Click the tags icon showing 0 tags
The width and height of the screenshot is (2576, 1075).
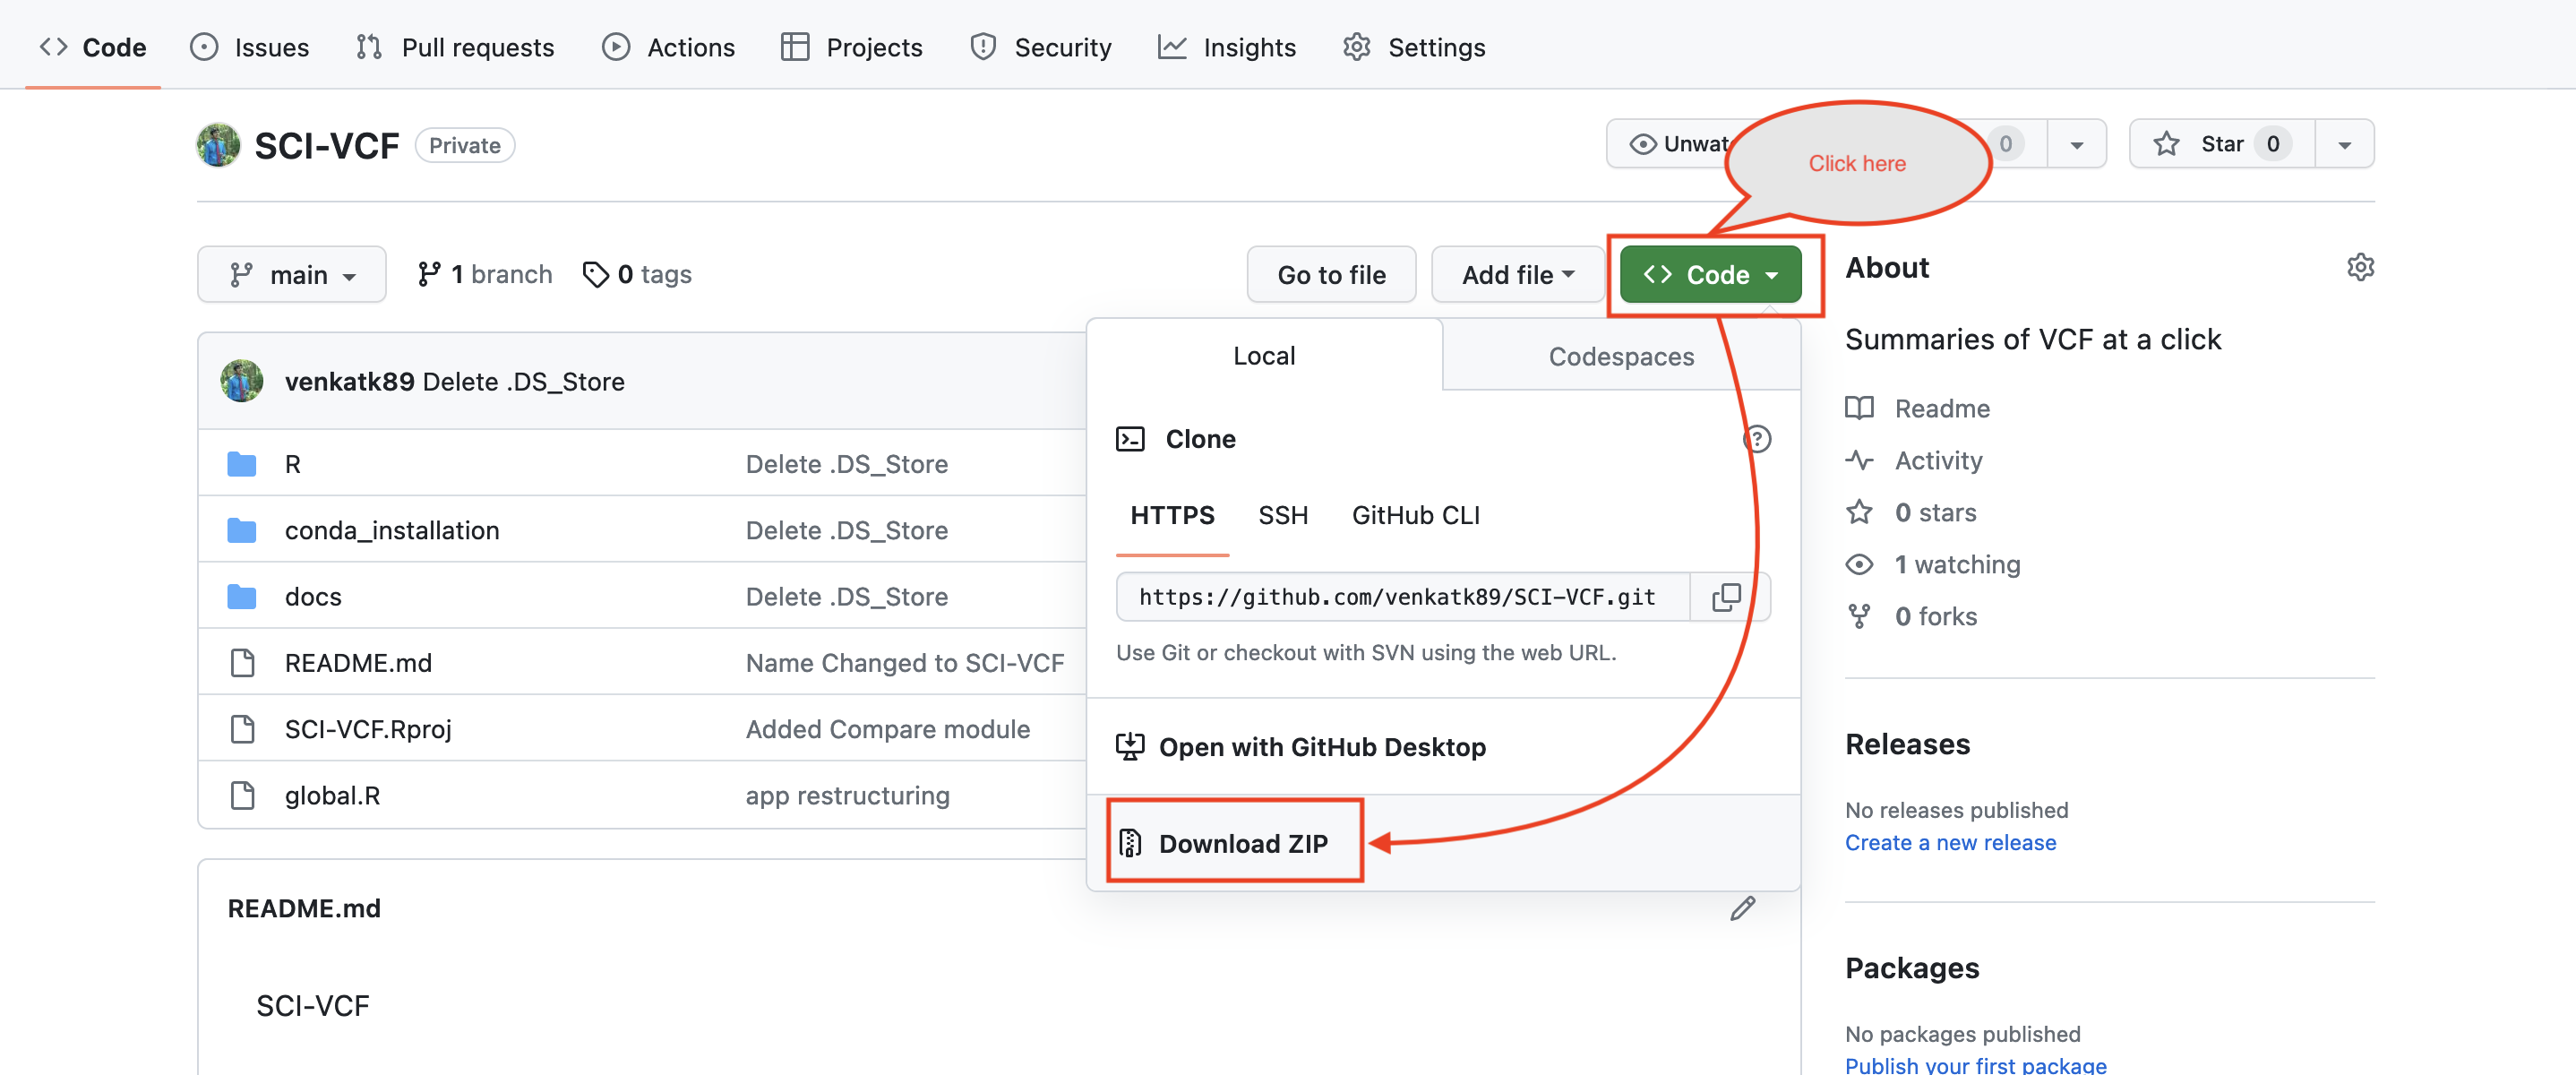(596, 274)
